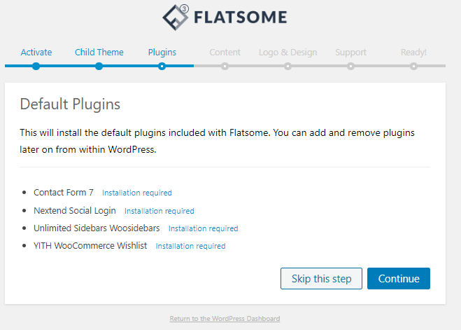Open Return to the WordPress Dashboard link
The height and width of the screenshot is (330, 461).
[225, 319]
